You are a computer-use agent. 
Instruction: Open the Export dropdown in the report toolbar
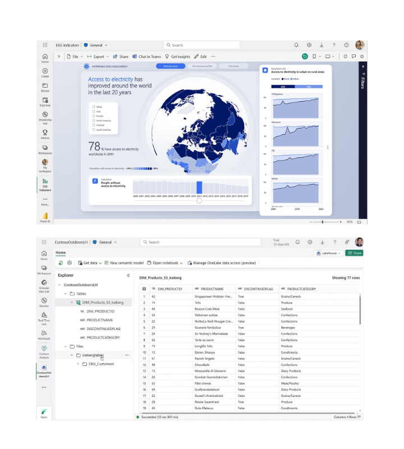tap(99, 57)
